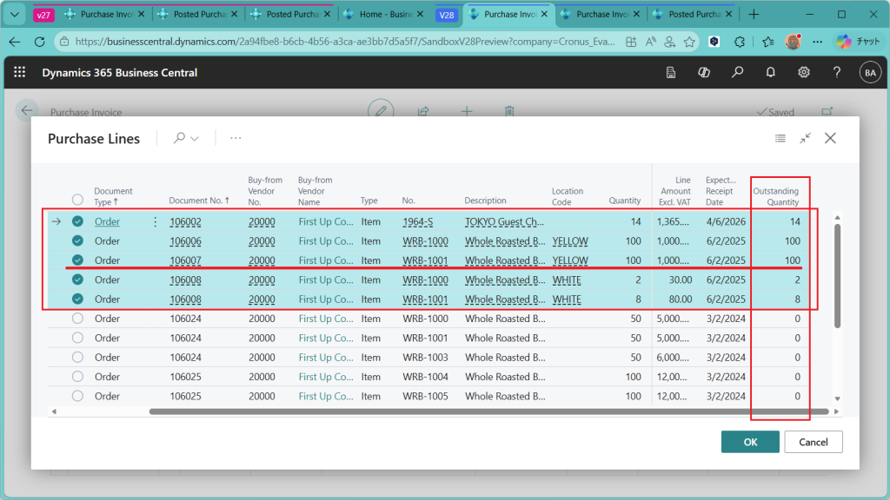890x500 pixels.
Task: Toggle the list layout view icon
Action: point(780,138)
